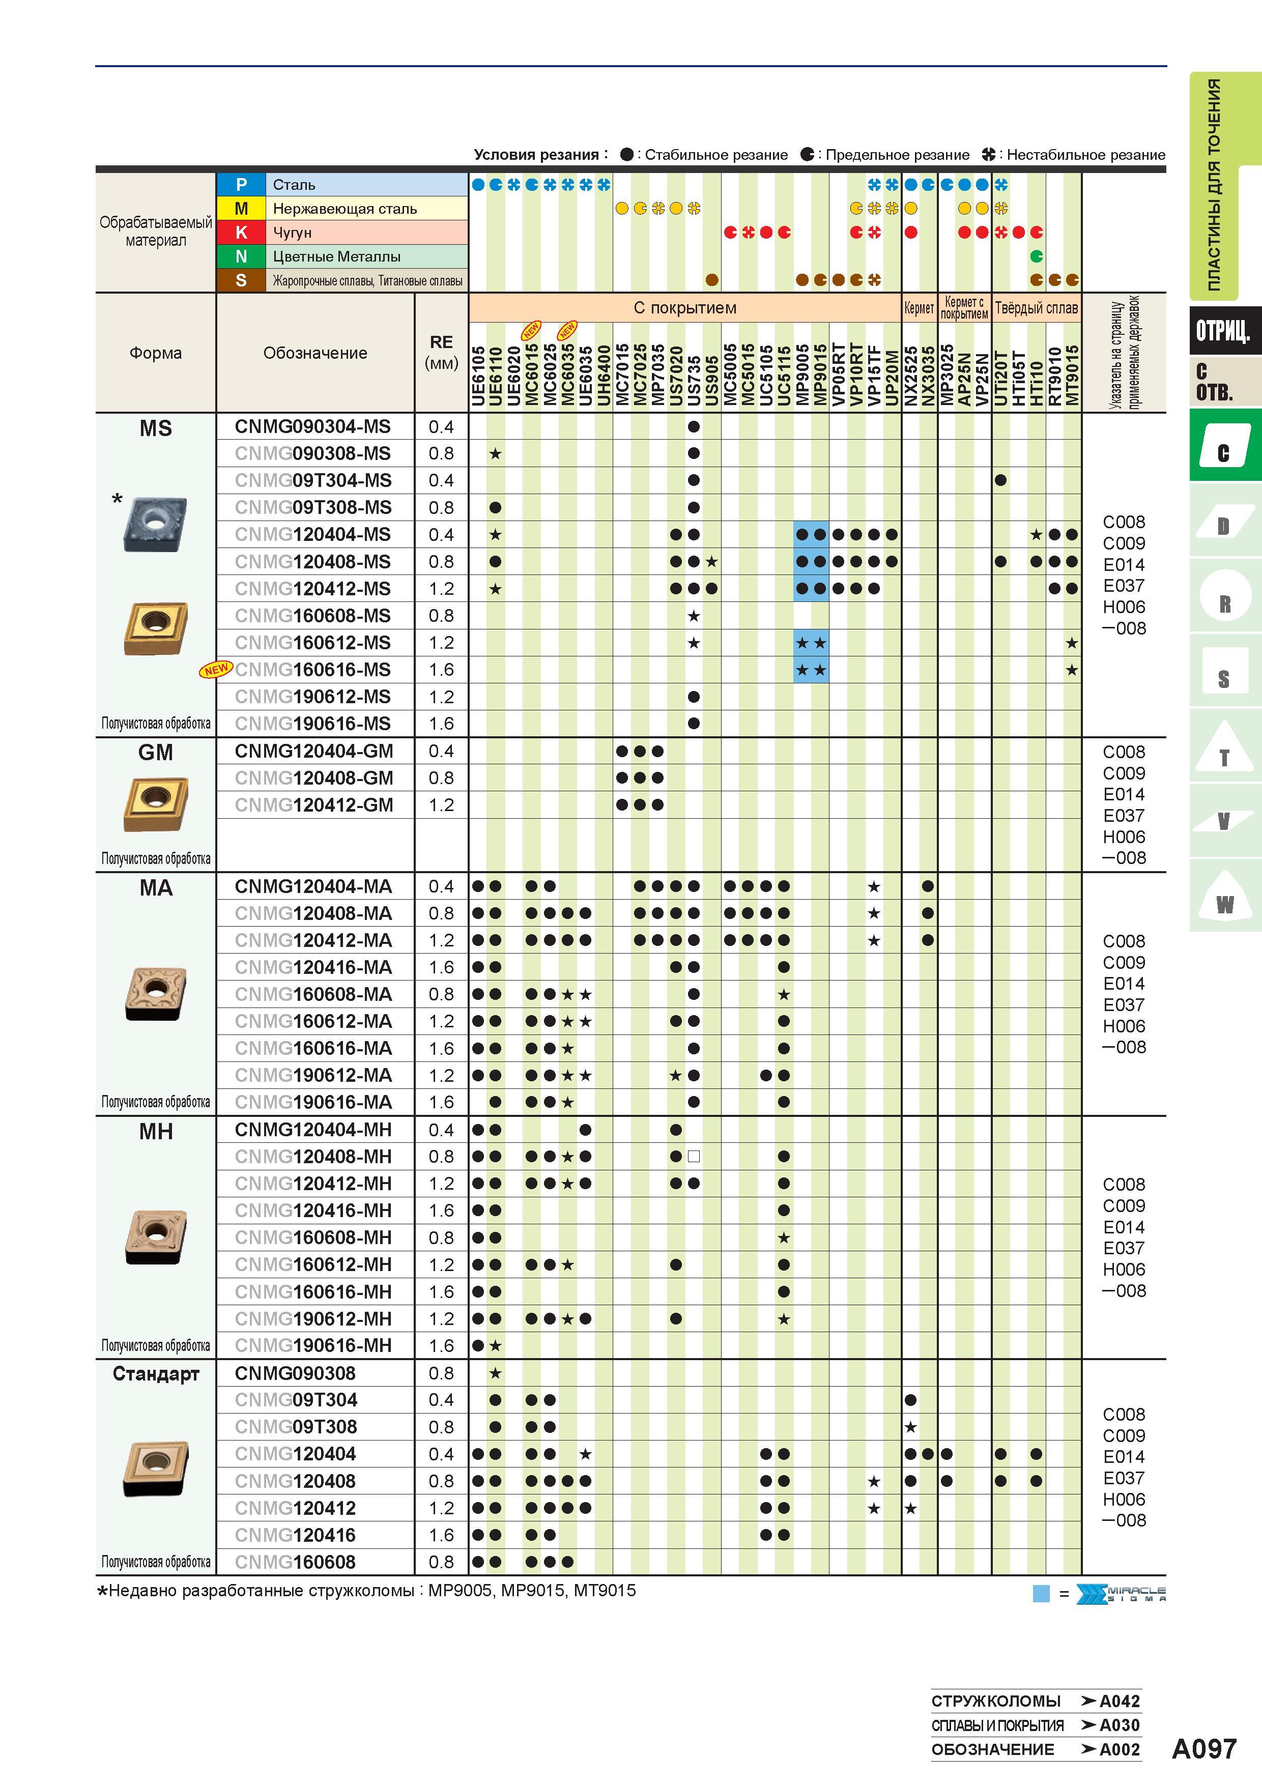
Task: Click the NEW badge above MC6035
Action: pos(567,330)
